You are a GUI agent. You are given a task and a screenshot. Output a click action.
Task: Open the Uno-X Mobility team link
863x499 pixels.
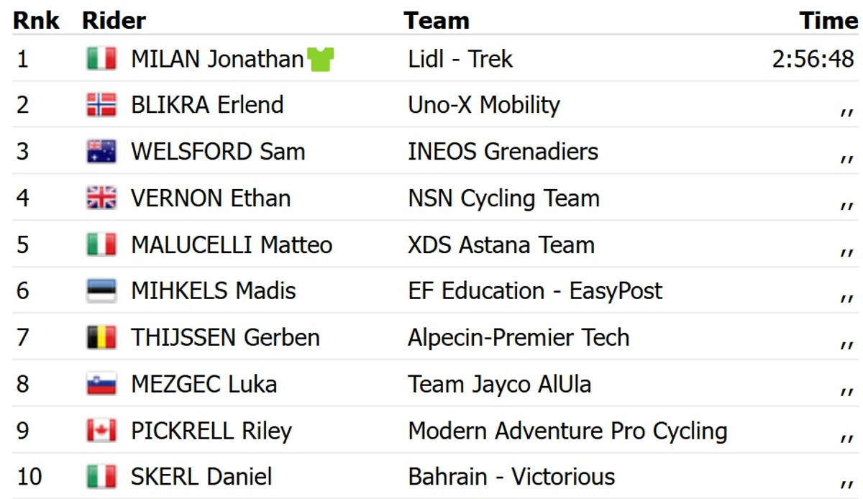tap(483, 105)
